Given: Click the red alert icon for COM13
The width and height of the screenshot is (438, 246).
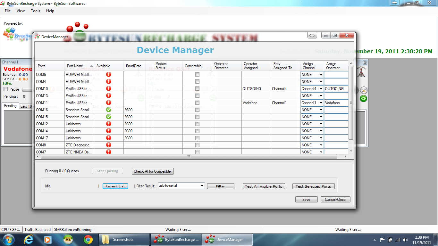Looking at the screenshot, I should click(x=109, y=95).
